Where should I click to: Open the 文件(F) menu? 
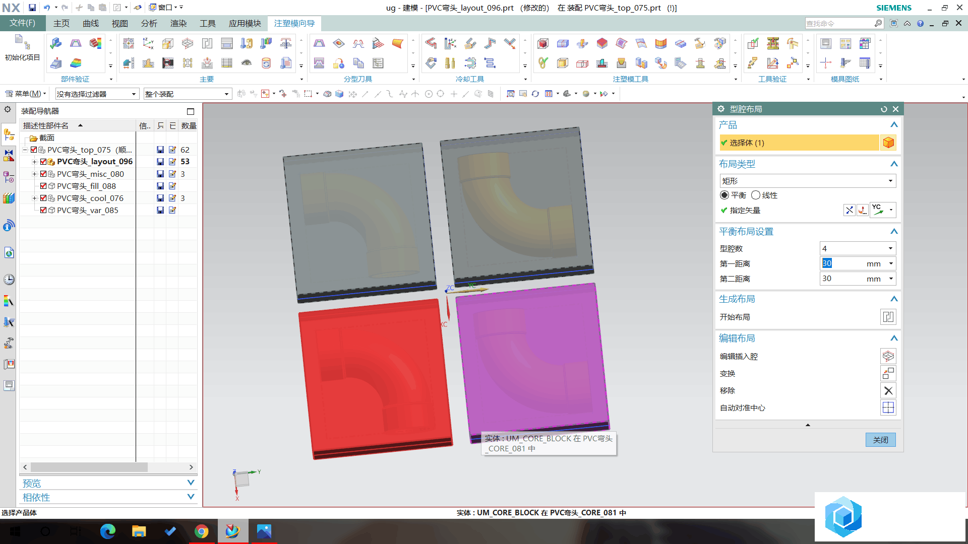coord(23,23)
